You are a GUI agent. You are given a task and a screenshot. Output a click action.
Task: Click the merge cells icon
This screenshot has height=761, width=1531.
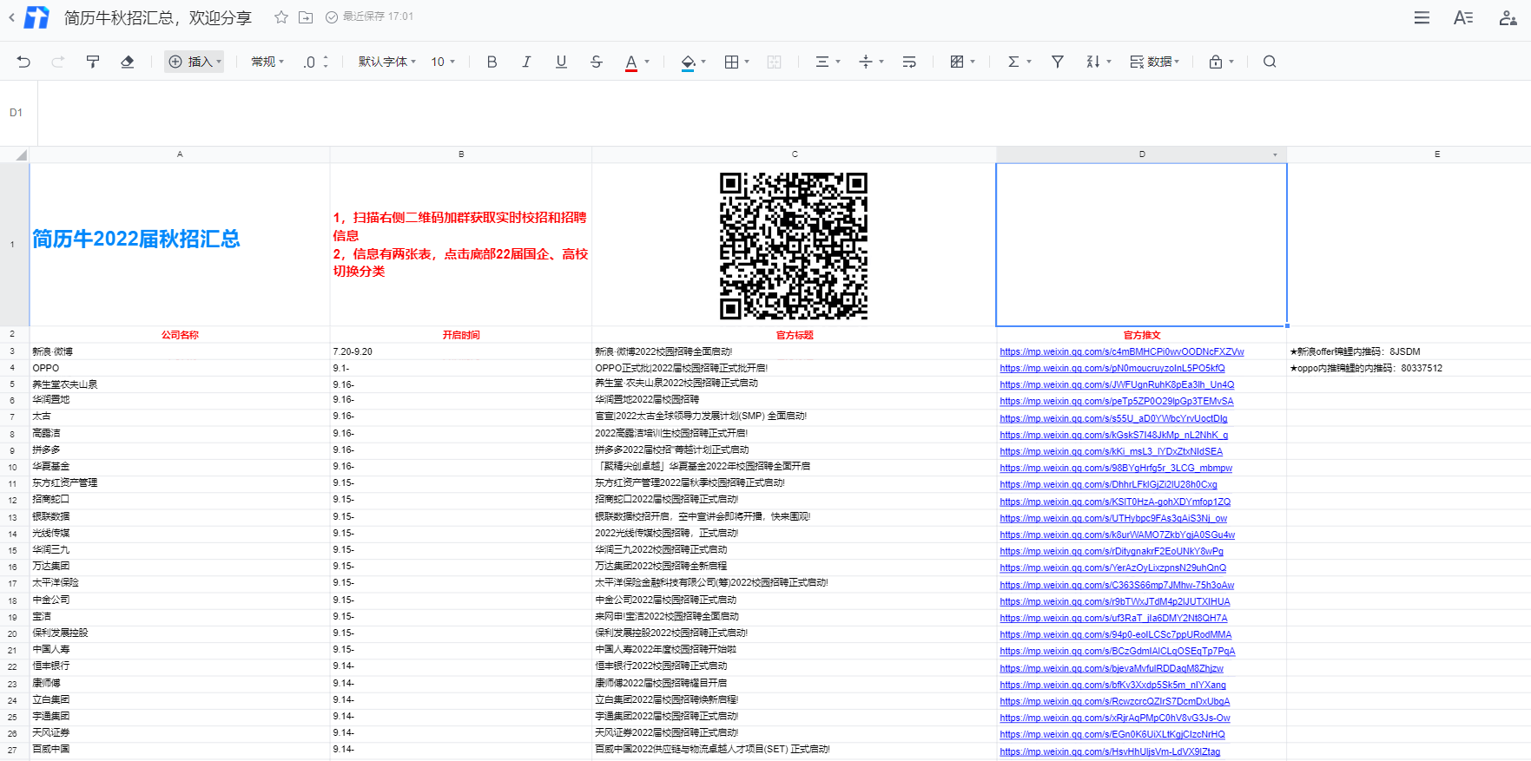775,62
